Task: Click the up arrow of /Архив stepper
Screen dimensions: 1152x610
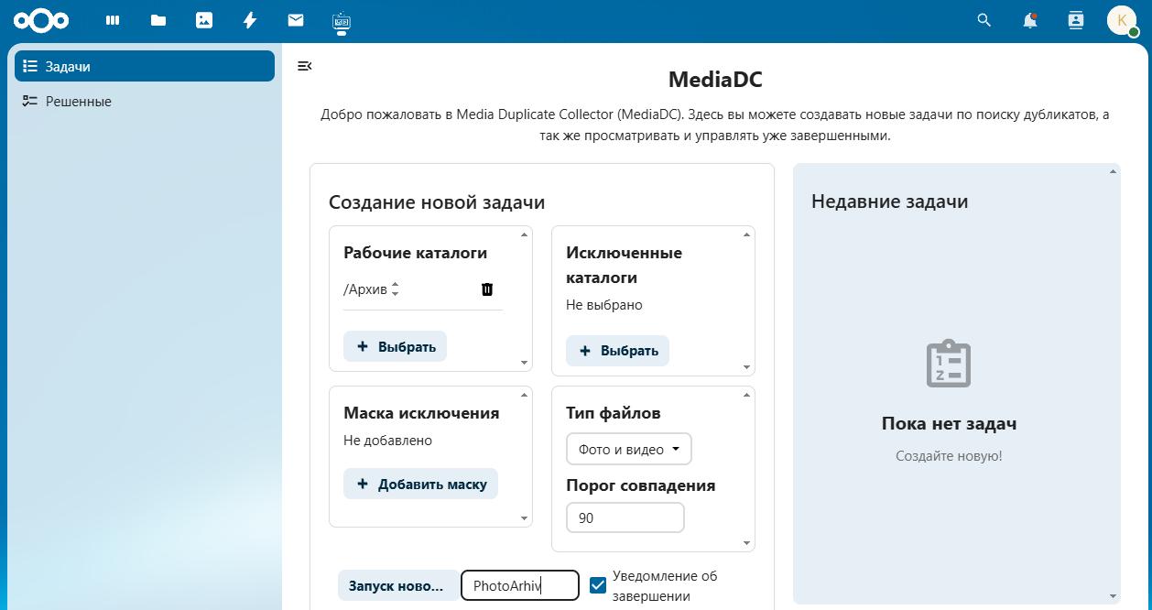Action: (395, 285)
